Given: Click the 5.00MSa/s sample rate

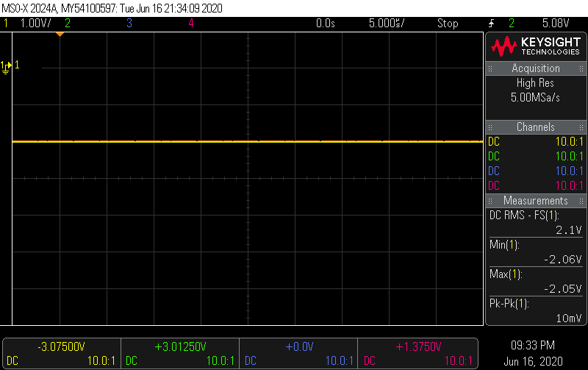Looking at the screenshot, I should [x=535, y=98].
